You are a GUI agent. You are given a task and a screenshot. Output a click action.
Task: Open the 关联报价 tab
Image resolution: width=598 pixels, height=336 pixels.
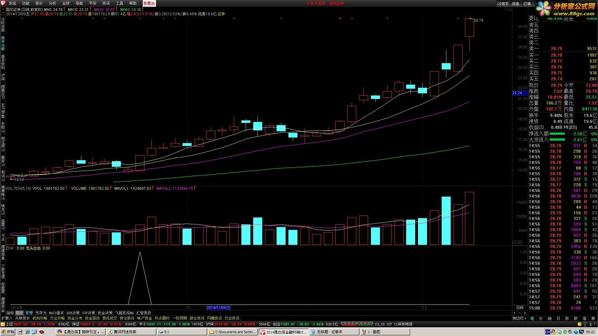22,318
